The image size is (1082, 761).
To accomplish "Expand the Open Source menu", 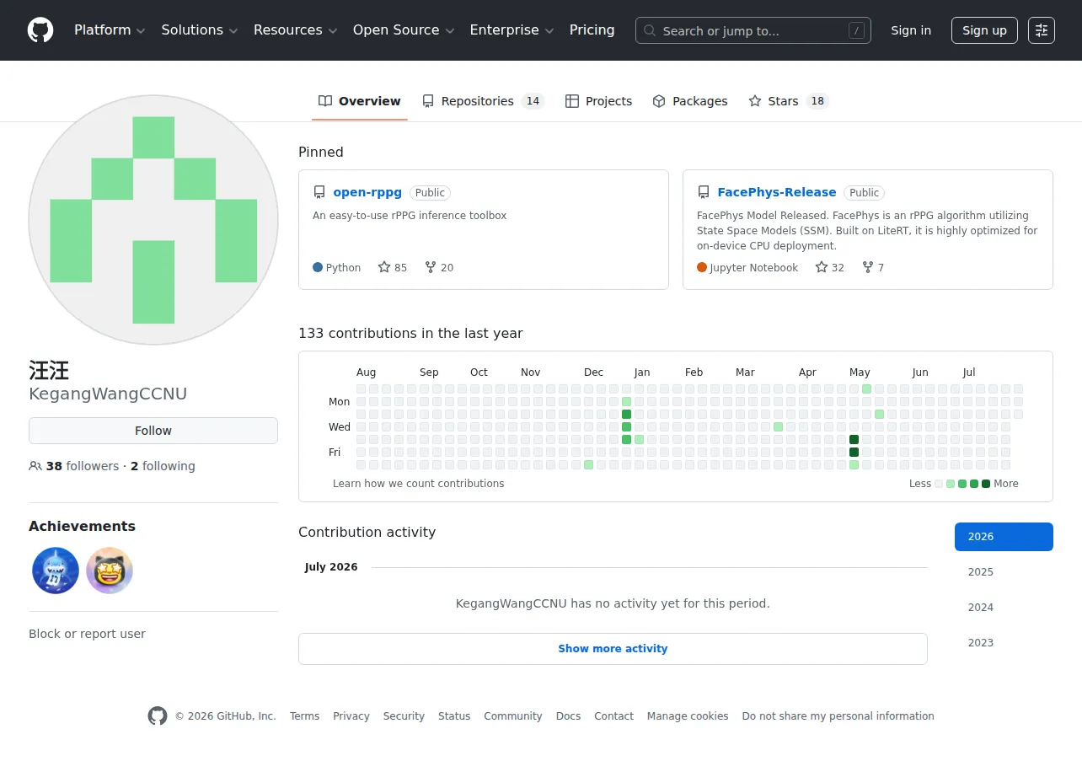I will [404, 30].
